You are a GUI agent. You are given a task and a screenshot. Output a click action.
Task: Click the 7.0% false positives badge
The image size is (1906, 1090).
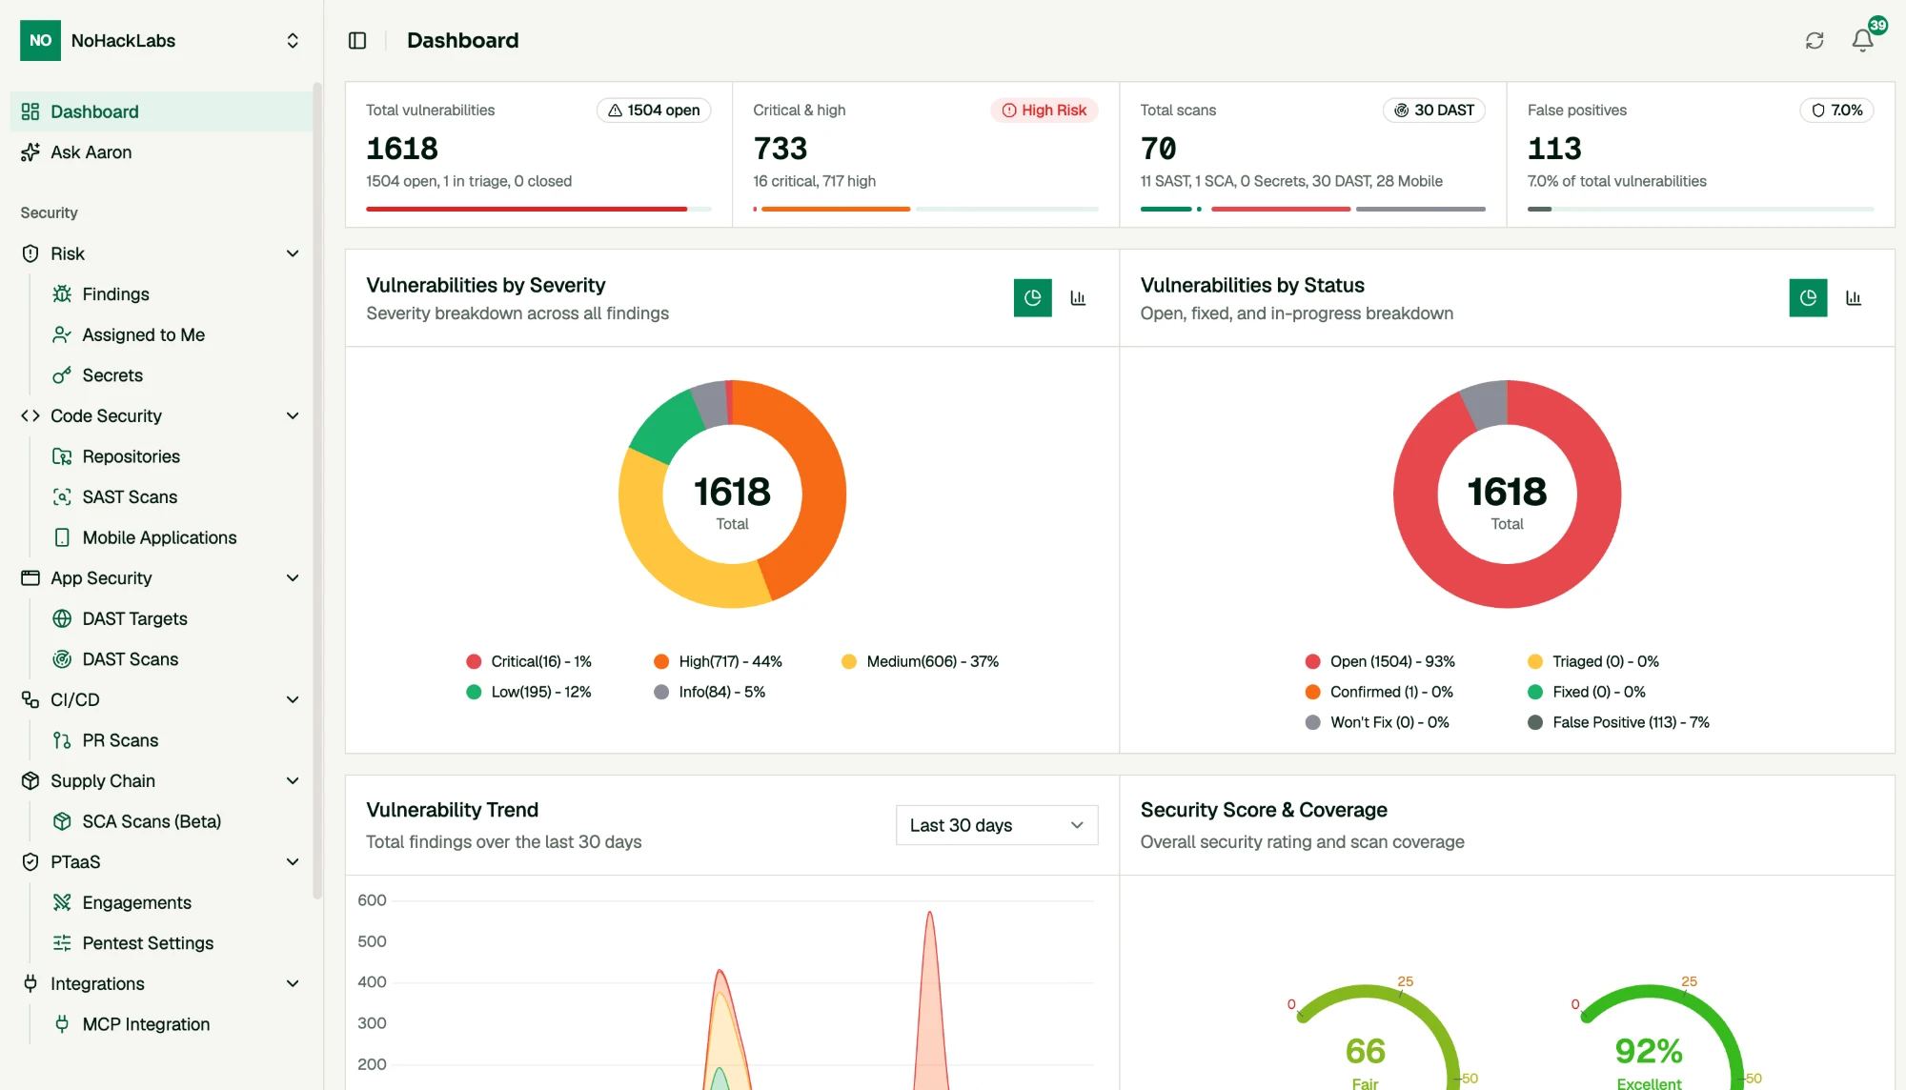click(x=1836, y=111)
